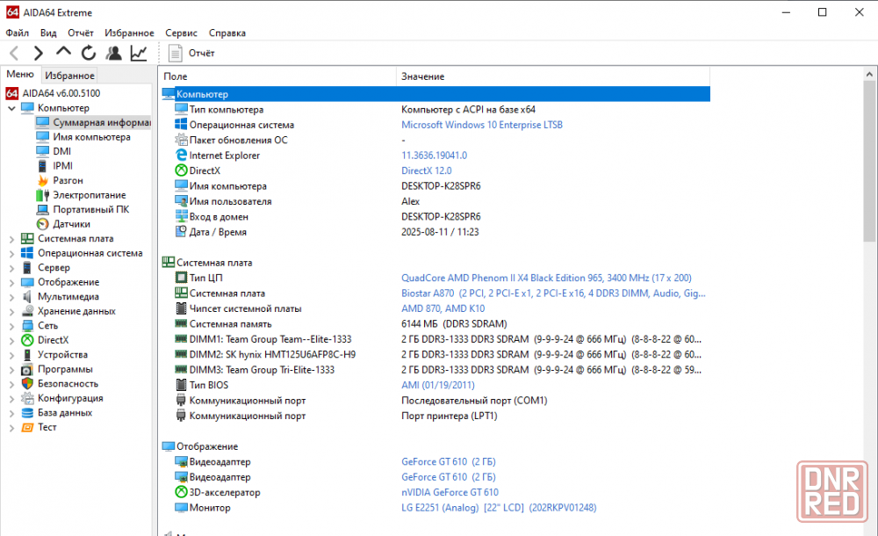Collapse the Компьютер tree node

point(11,108)
